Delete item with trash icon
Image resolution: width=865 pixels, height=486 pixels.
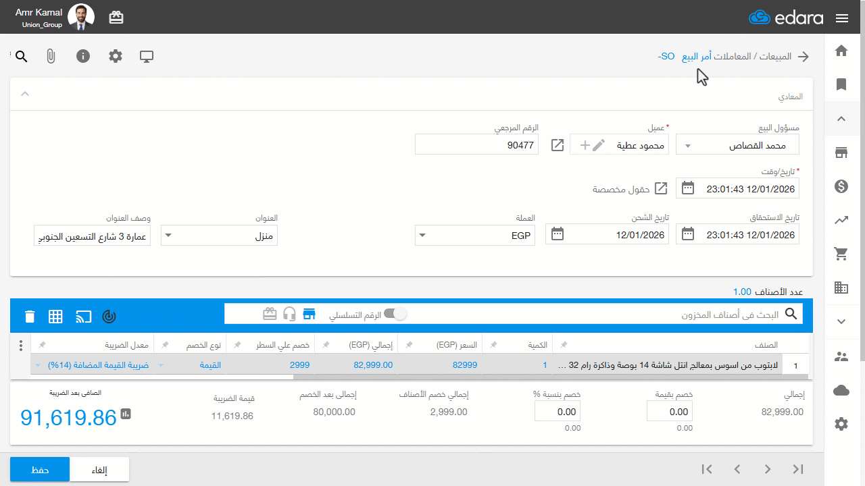click(x=30, y=316)
